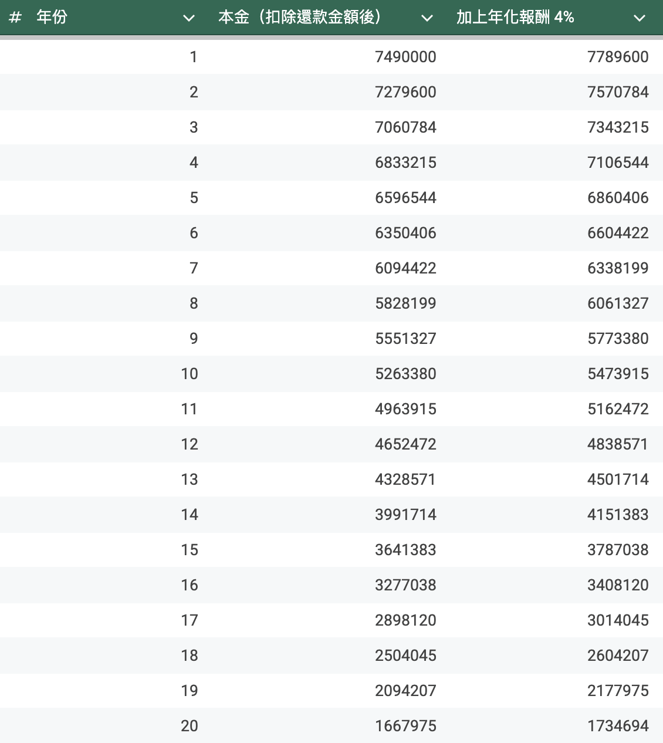
Task: Click principal value 4652472
Action: point(405,444)
